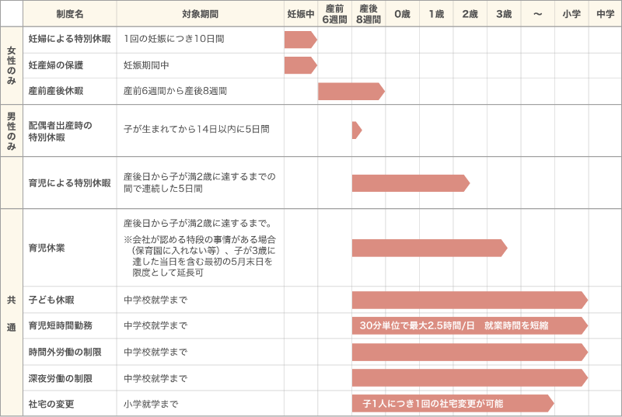Click 産前6週間から産後8週間 period text

pos(175,91)
